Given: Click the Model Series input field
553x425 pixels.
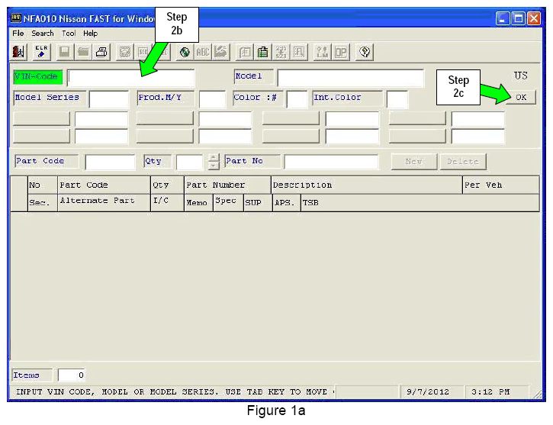Looking at the screenshot, I should pyautogui.click(x=108, y=99).
